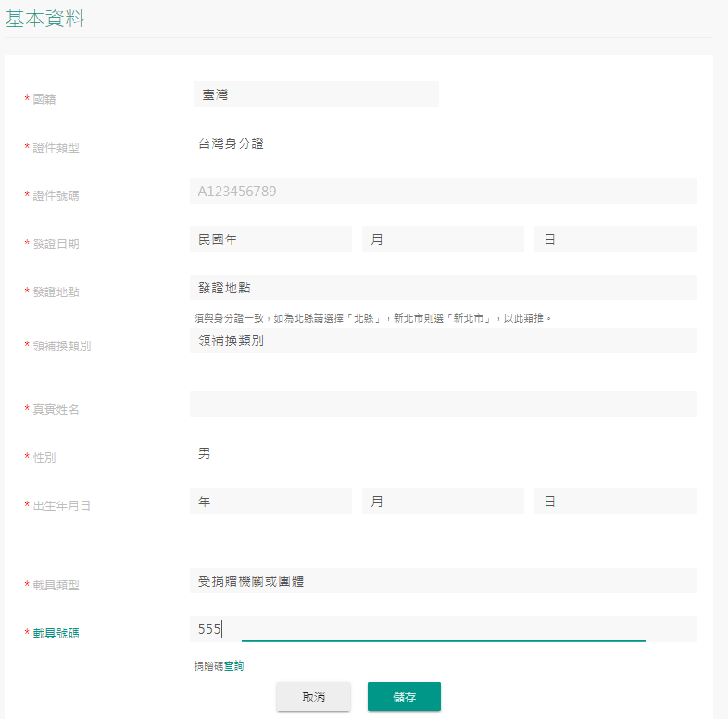Focus the empty 真實姓名 text field
The width and height of the screenshot is (728, 719).
pyautogui.click(x=443, y=404)
